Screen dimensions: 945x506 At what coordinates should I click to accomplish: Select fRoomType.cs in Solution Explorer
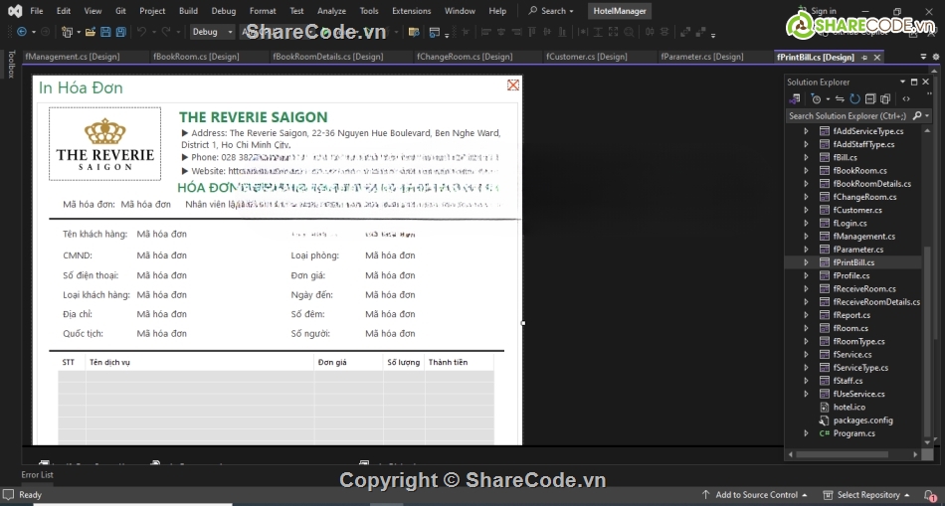coord(858,342)
